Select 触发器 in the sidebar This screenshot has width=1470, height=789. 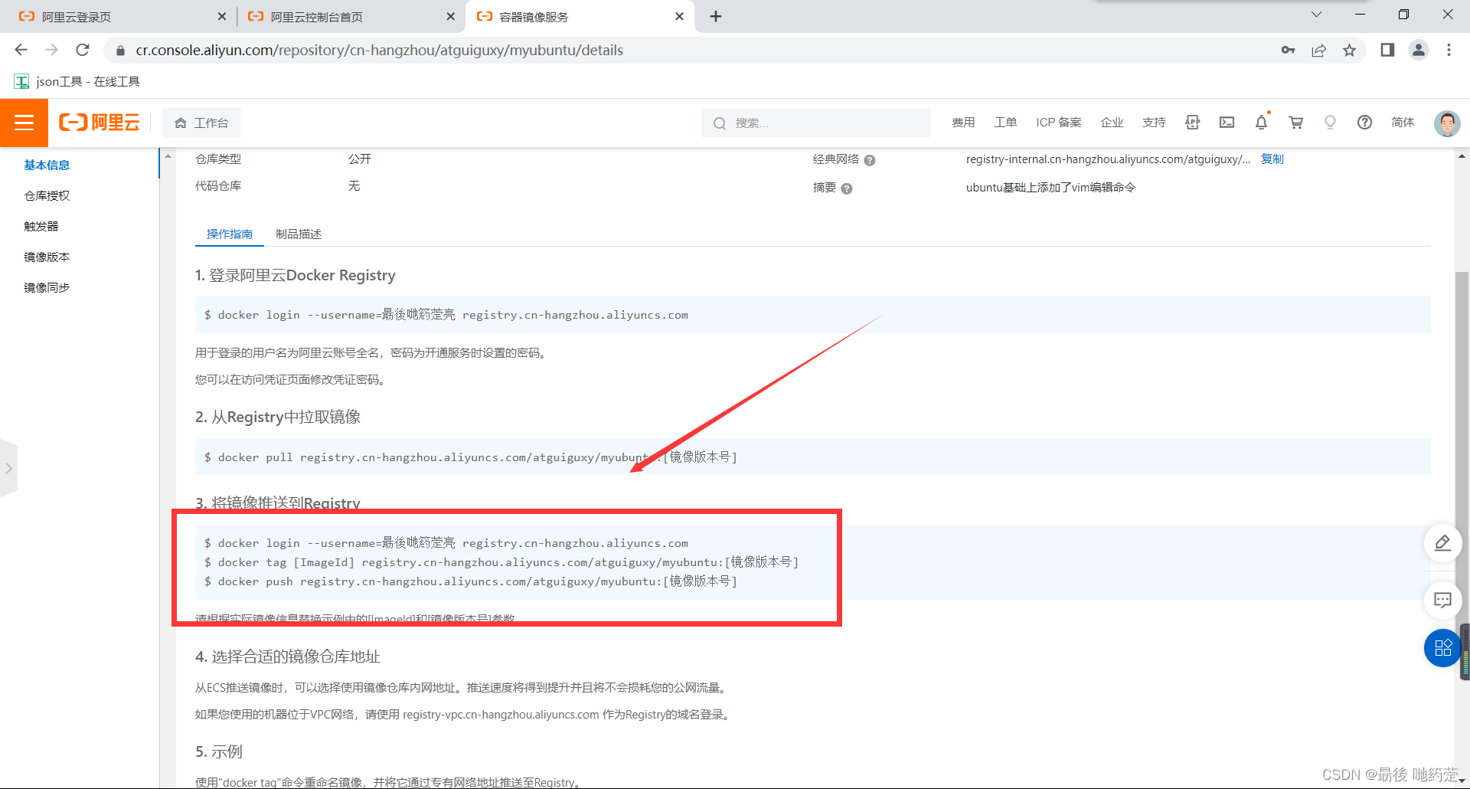click(x=41, y=226)
